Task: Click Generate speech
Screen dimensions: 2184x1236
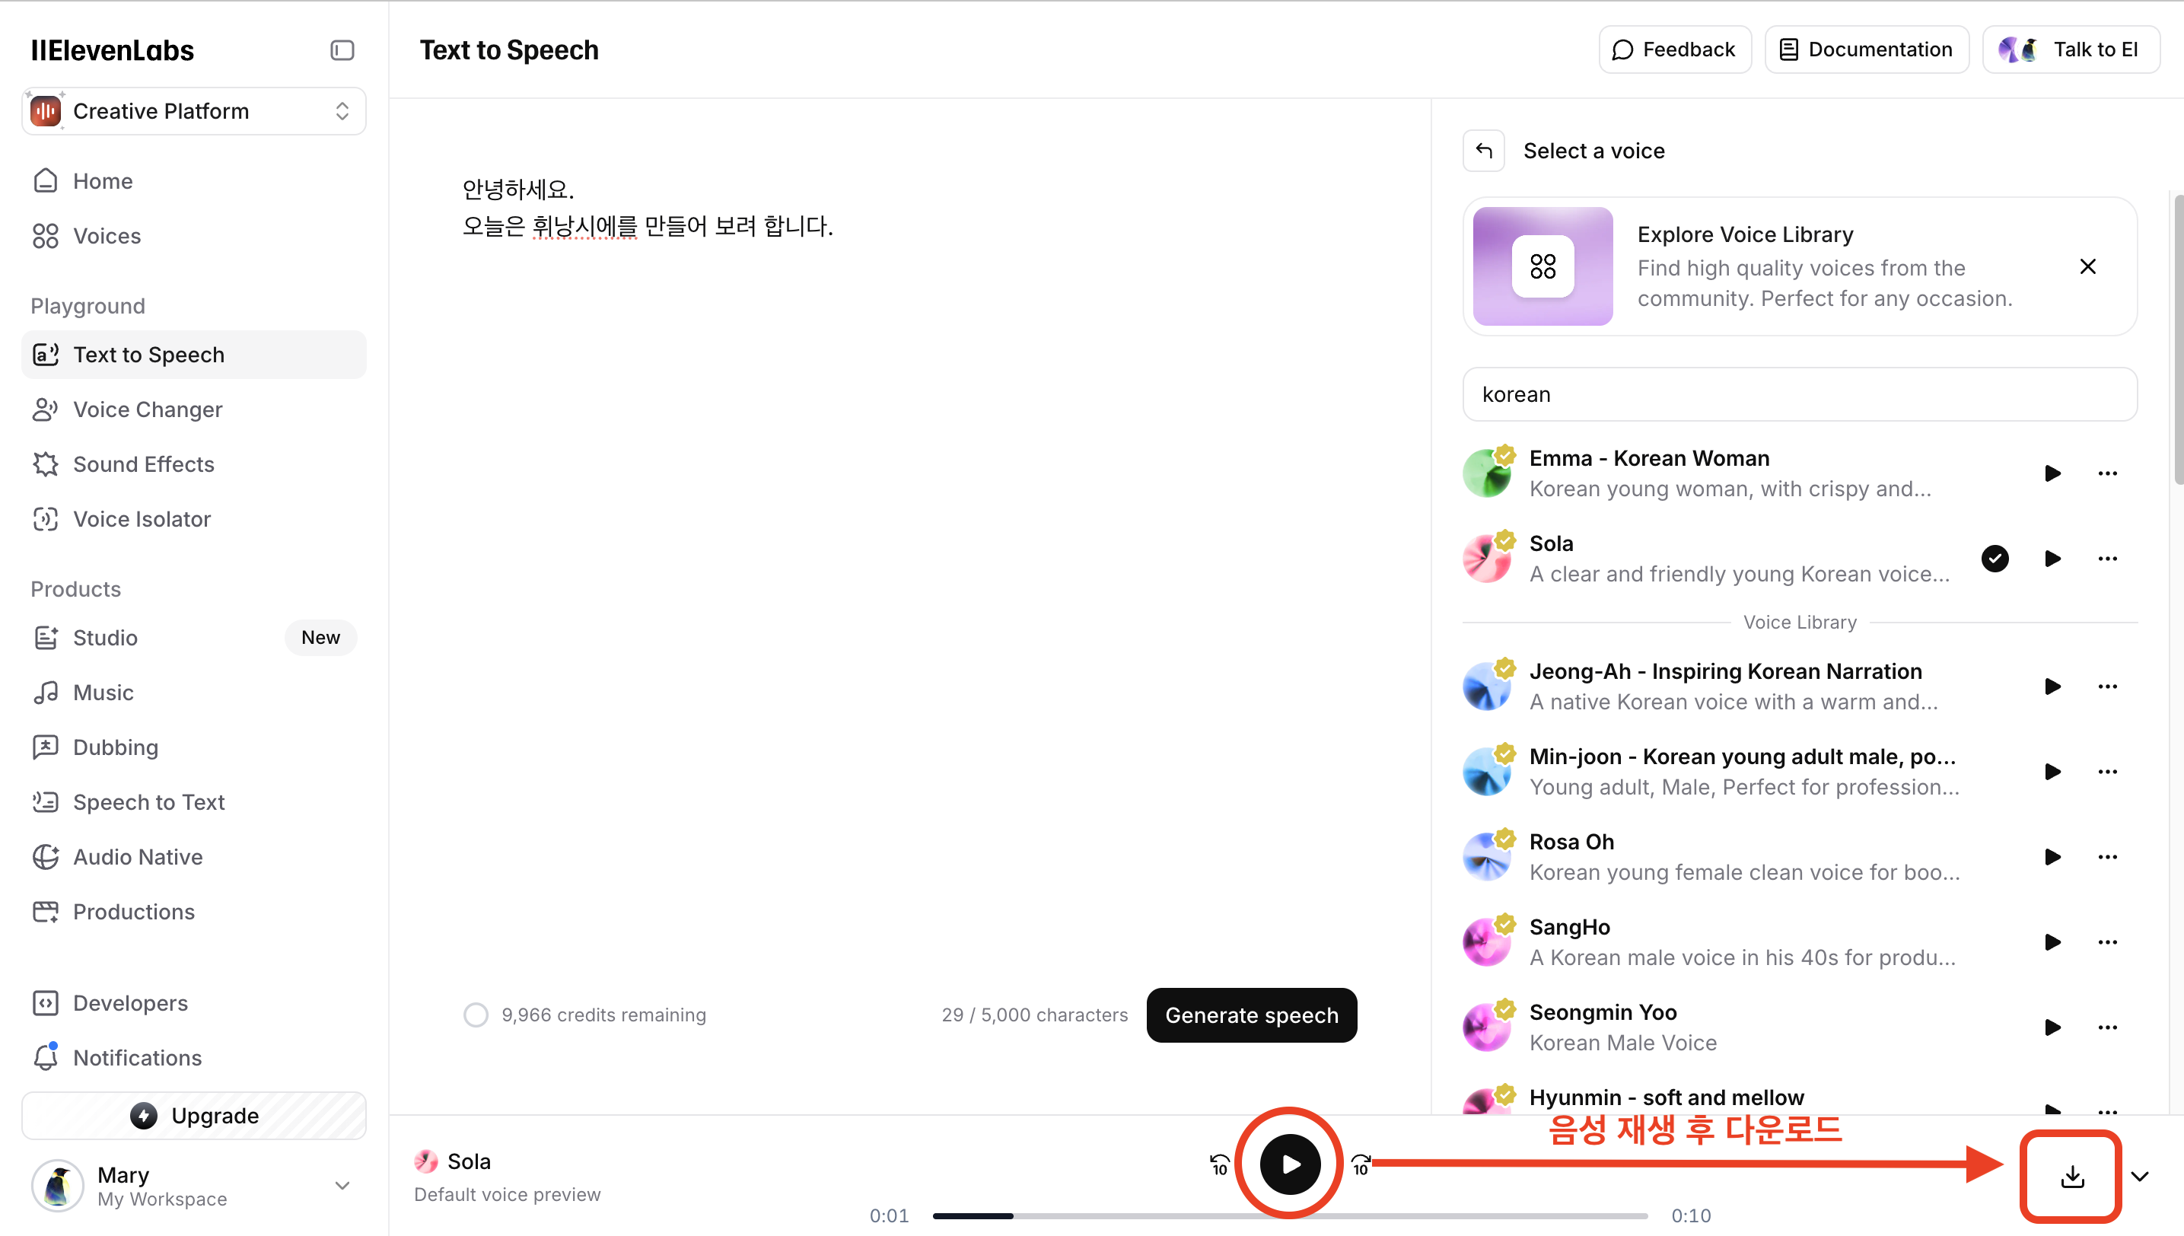Action: click(x=1251, y=1015)
